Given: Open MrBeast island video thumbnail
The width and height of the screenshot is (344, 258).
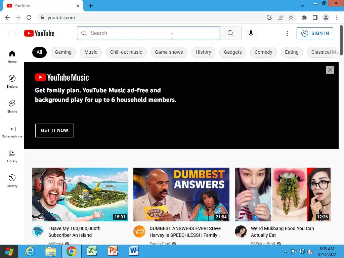Looking at the screenshot, I should 80,195.
